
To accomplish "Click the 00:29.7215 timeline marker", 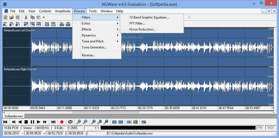I will pos(145,108).
